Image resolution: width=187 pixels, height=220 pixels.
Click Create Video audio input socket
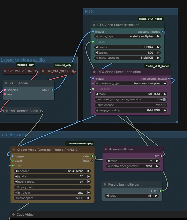(x=13, y=160)
